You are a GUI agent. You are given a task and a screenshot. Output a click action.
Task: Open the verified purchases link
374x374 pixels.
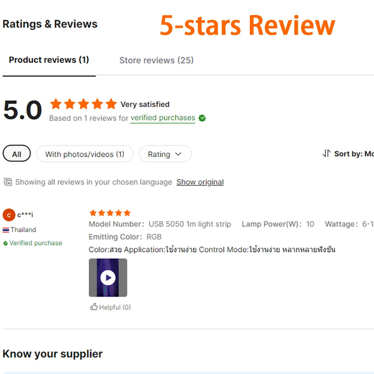(x=163, y=118)
